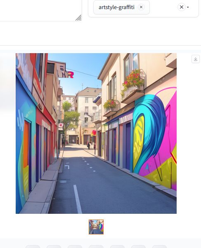This screenshot has height=248, width=201.
Task: Remove the artstyle-graffiti tag
Action: tap(141, 7)
